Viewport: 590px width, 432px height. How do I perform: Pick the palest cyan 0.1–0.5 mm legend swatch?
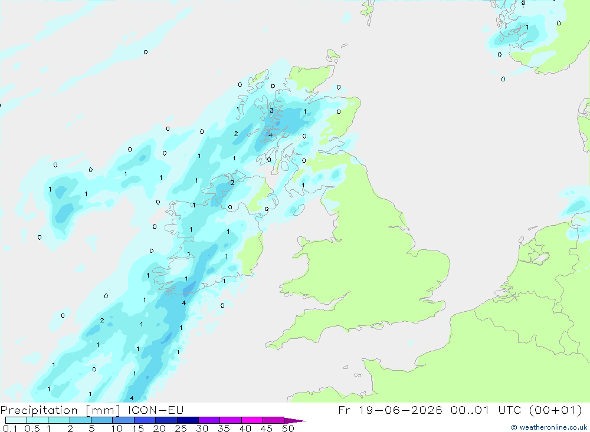click(16, 420)
